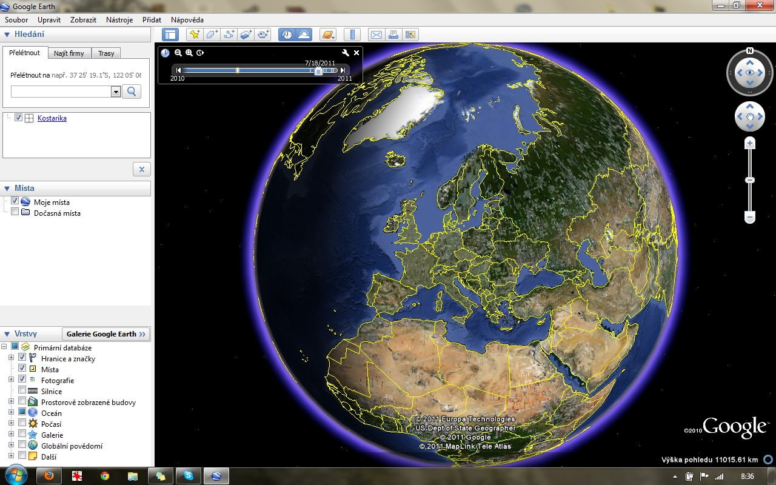Screen dimensions: 776x485
Task: Enable the Globální povědomí layer
Action: [22, 445]
